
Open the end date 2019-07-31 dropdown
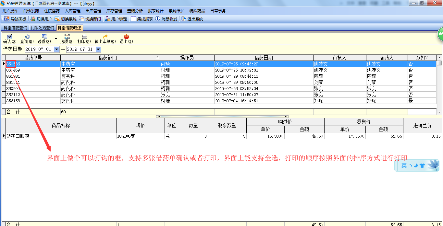[x=98, y=49]
